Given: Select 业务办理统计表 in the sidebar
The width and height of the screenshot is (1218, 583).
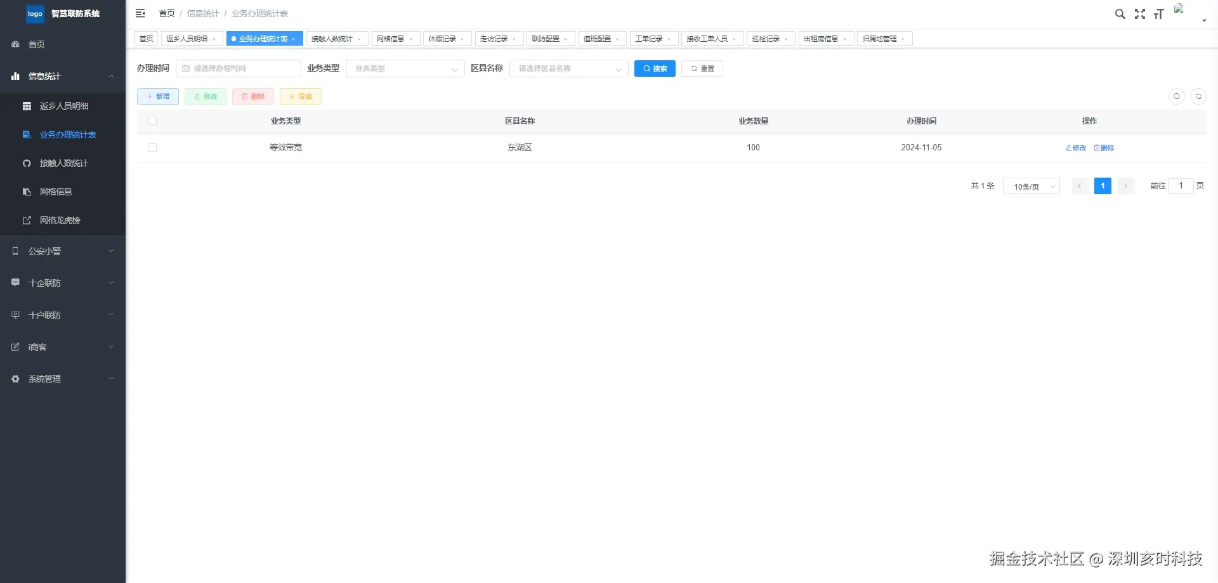Looking at the screenshot, I should point(63,134).
